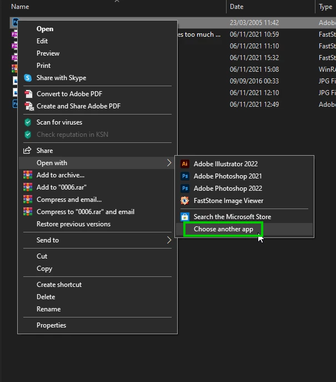336x382 pixels.
Task: Click date 06/11/2021 15:08
Action: [x=254, y=70]
